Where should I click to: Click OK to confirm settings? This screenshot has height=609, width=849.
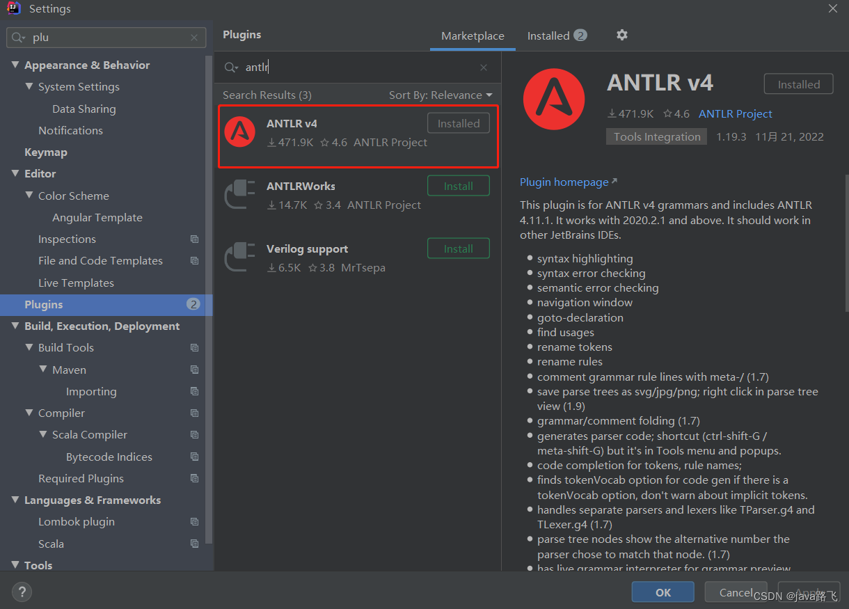pos(663,592)
